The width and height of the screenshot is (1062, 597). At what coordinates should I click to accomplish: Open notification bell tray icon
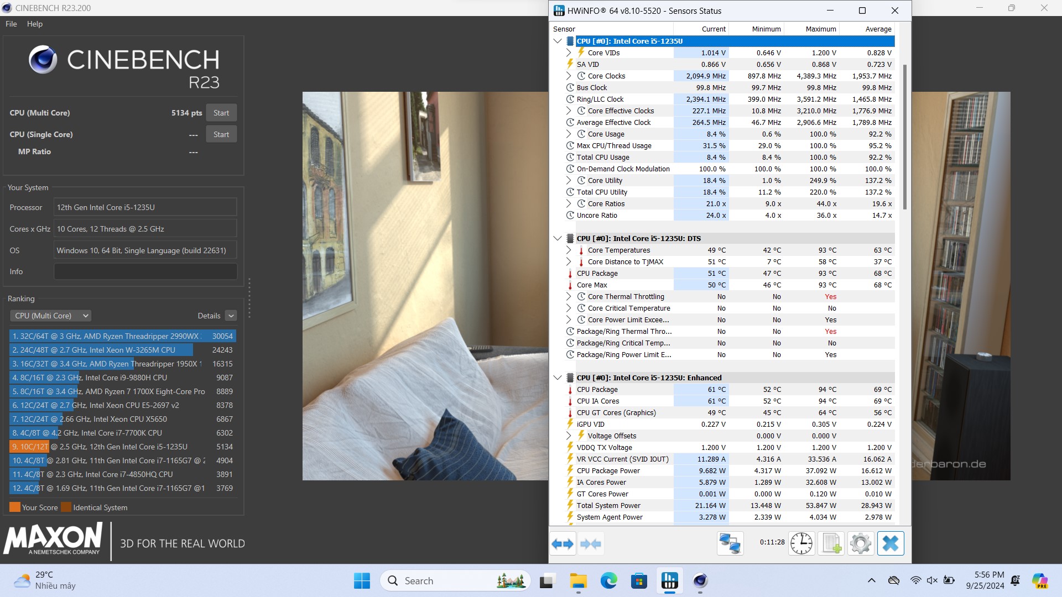pyautogui.click(x=1015, y=580)
